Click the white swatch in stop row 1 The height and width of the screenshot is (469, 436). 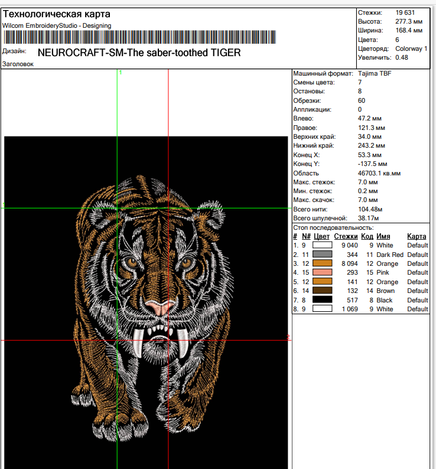323,245
